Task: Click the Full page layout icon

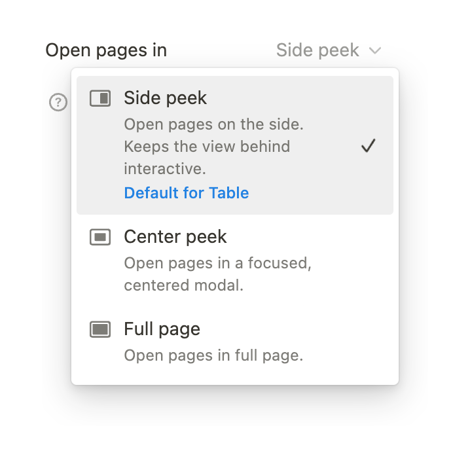Action: click(100, 329)
